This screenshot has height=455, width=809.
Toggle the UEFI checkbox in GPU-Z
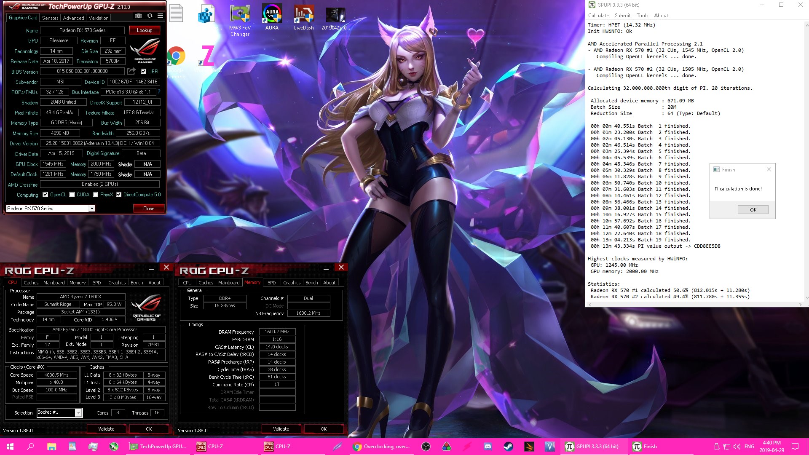coord(143,71)
